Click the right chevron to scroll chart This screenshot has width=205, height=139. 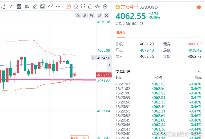pos(109,65)
